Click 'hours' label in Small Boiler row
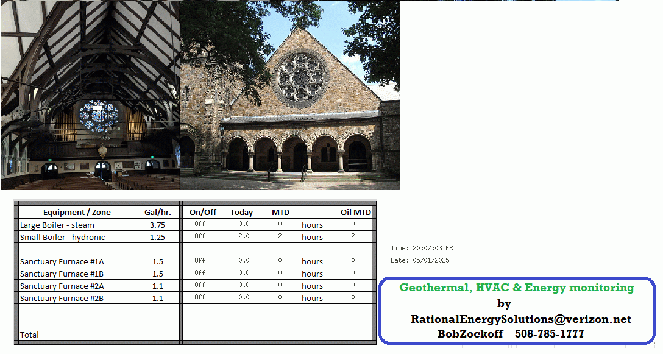Screen dimensions: 663x354 coord(312,237)
